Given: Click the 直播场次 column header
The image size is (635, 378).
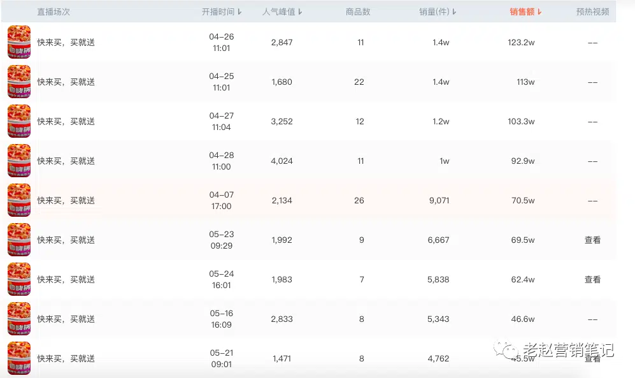Looking at the screenshot, I should coord(54,12).
